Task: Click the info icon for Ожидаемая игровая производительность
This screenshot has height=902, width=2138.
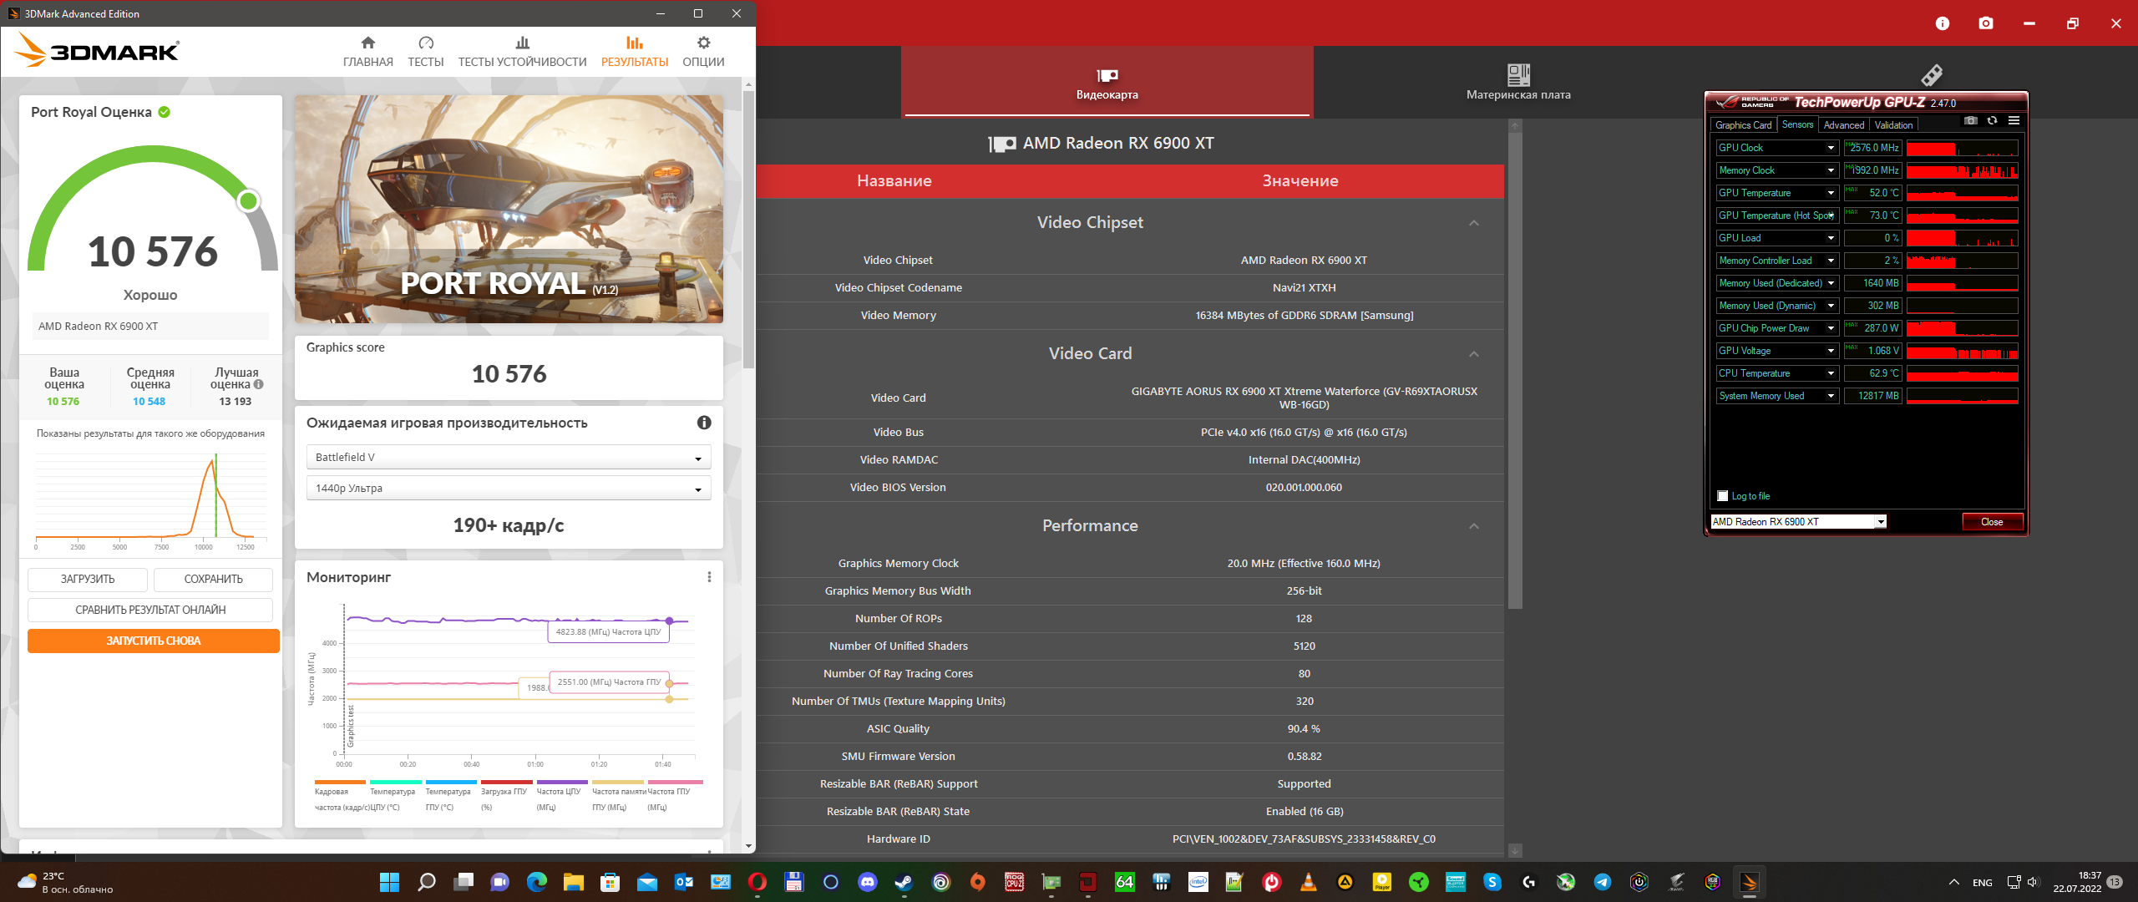Action: [x=704, y=423]
